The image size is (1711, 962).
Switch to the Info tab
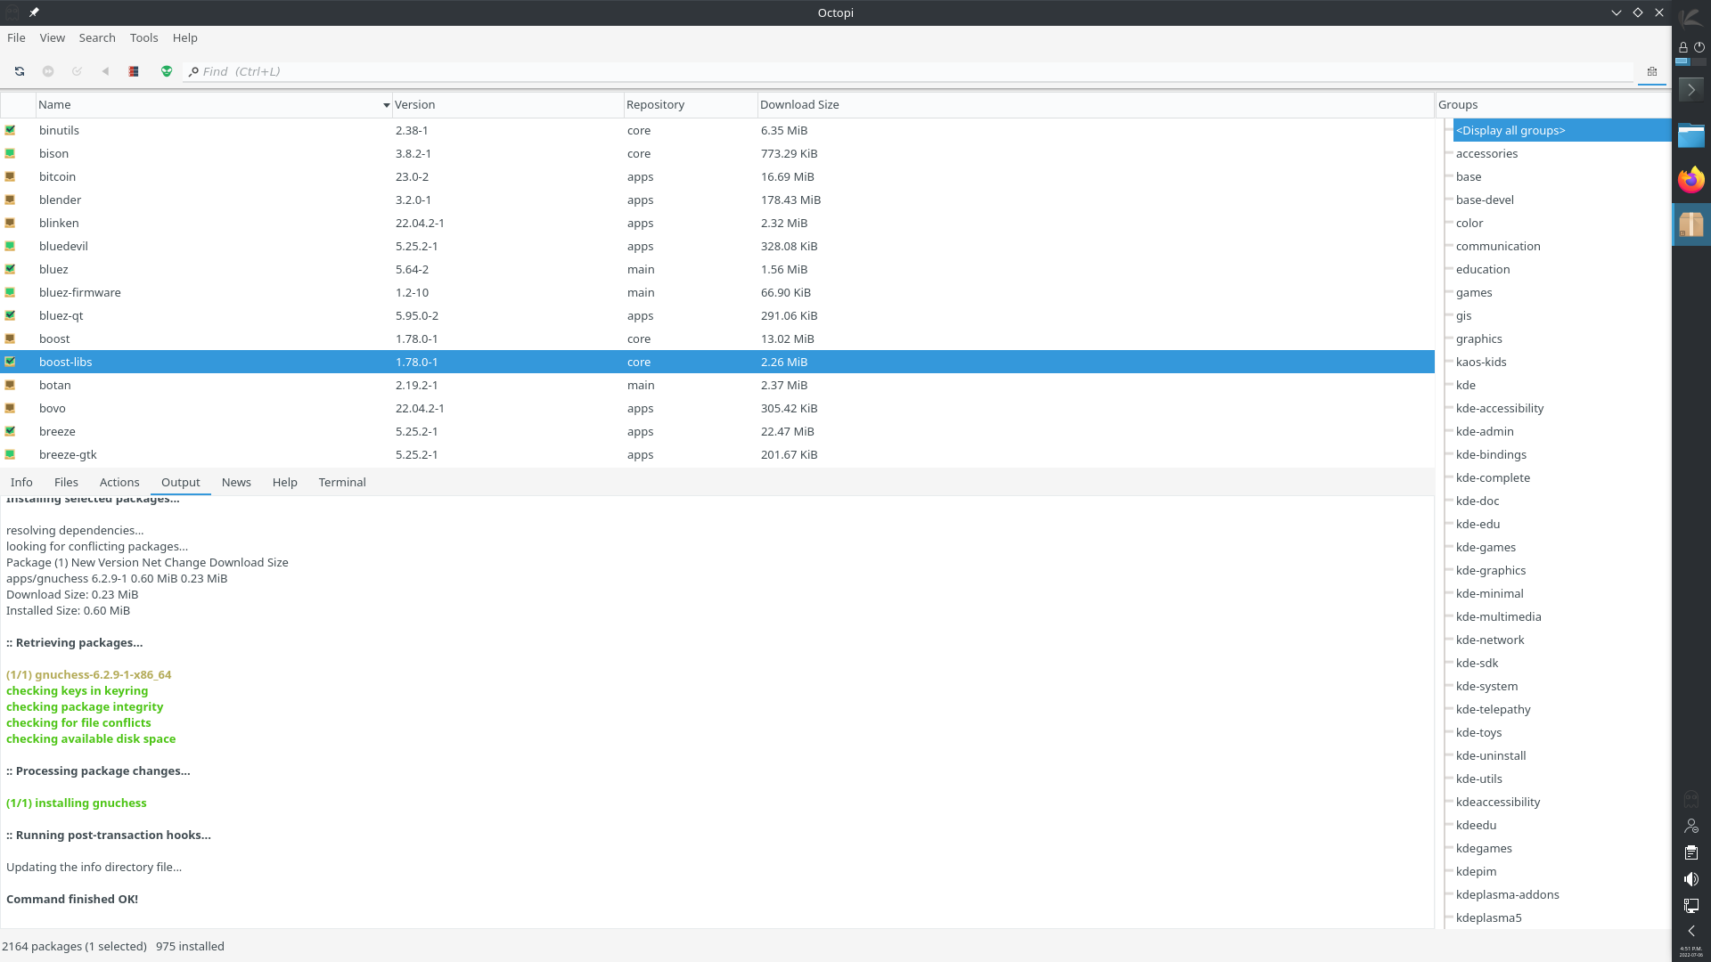[x=21, y=482]
